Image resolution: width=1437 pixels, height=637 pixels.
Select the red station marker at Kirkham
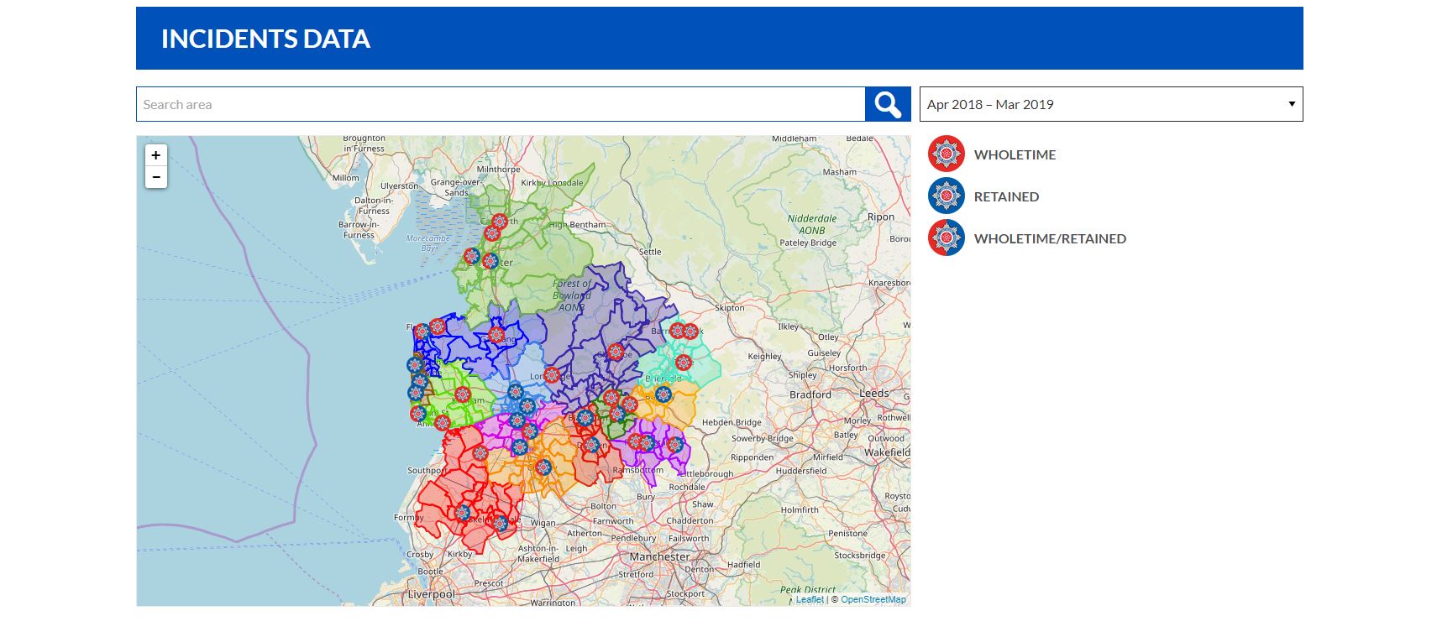(x=462, y=394)
